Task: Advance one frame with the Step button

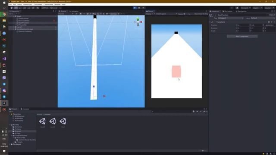Action: coord(144,8)
